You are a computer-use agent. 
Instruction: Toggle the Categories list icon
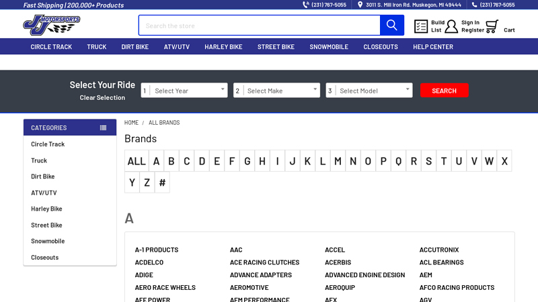coord(103,128)
